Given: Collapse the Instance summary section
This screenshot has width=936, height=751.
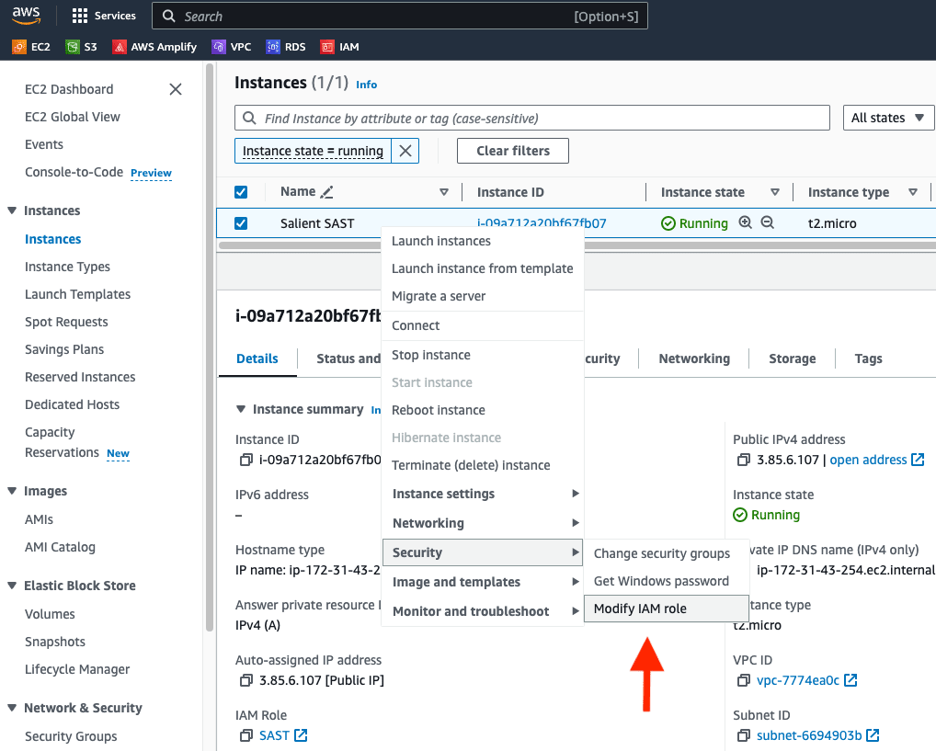Looking at the screenshot, I should [241, 410].
